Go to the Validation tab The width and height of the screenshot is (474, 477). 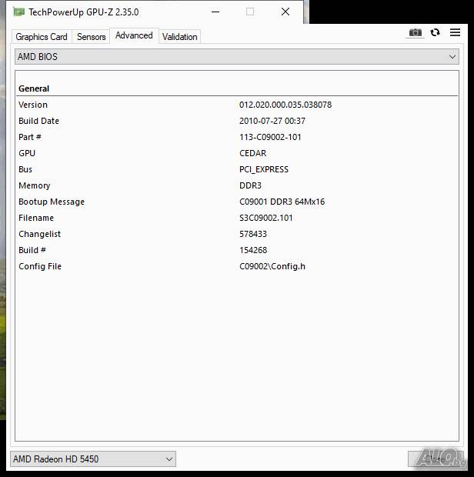[x=179, y=37]
